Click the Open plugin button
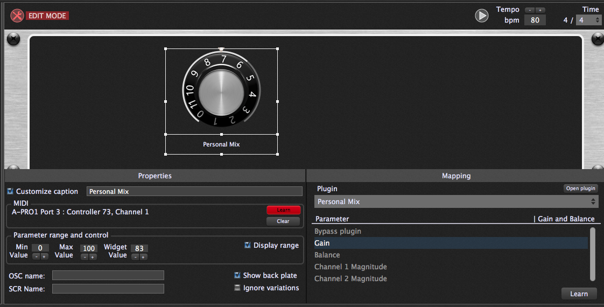This screenshot has height=307, width=604. tap(580, 189)
